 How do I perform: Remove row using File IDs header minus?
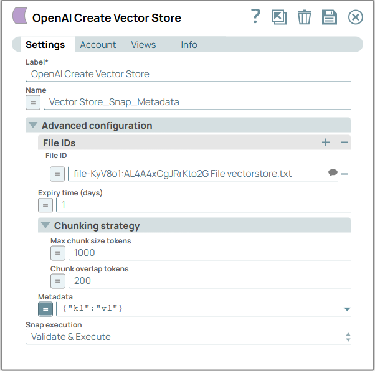click(x=344, y=143)
